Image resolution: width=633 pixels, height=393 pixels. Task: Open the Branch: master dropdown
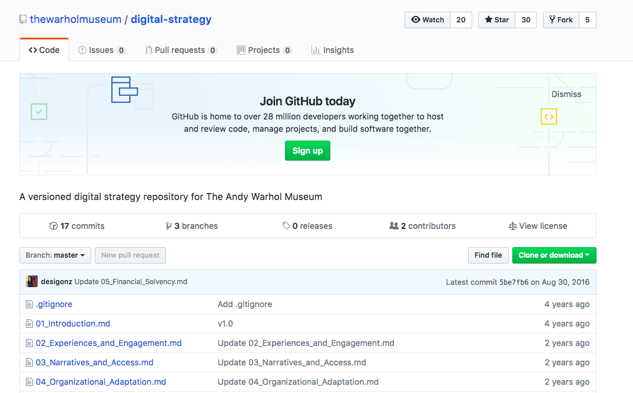55,255
